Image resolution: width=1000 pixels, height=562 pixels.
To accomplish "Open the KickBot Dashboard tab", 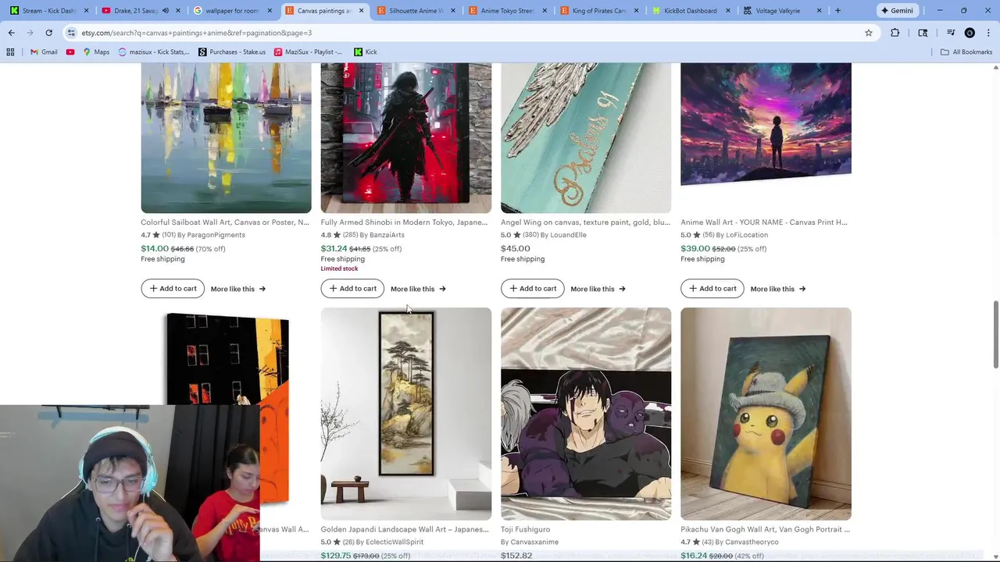I will pos(691,11).
